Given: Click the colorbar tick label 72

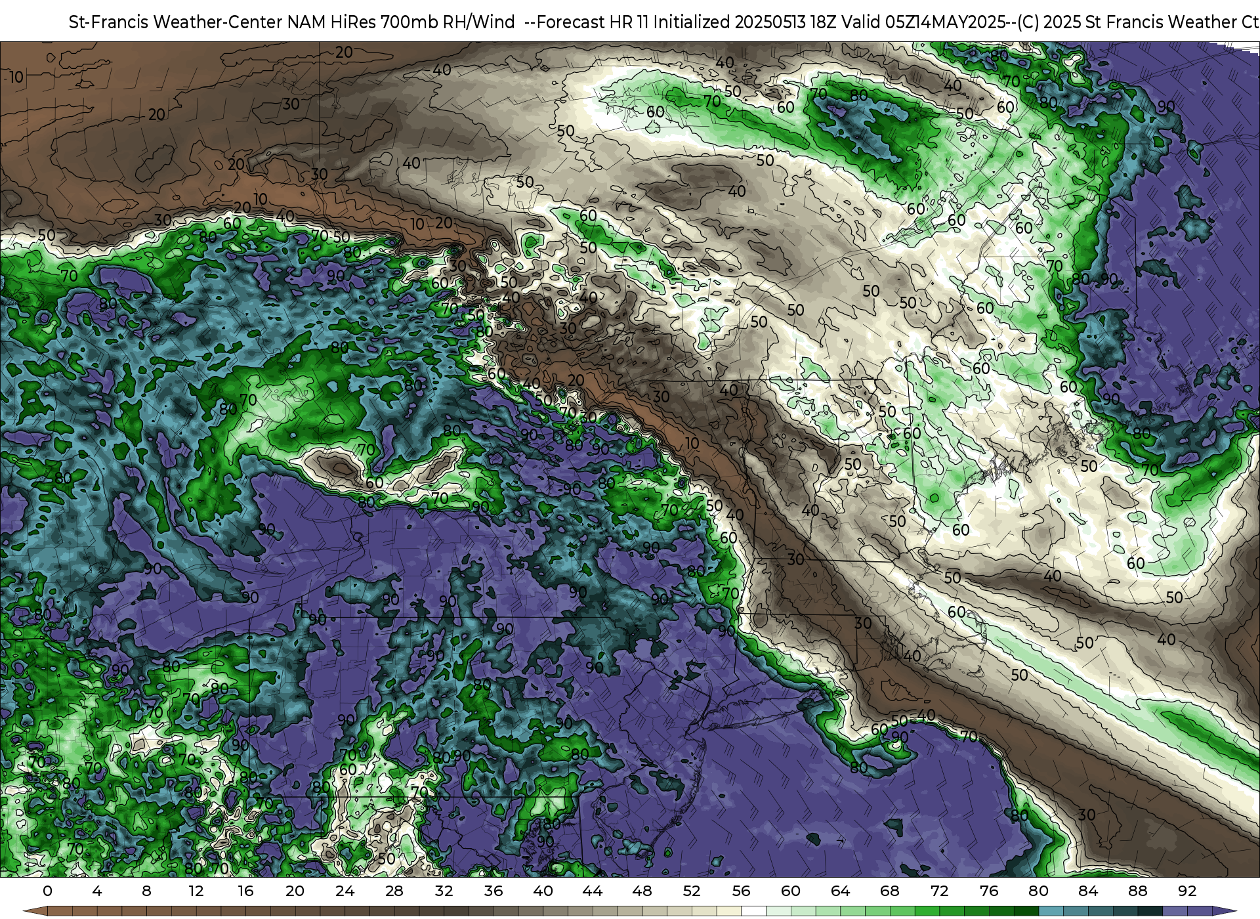Looking at the screenshot, I should click(x=940, y=891).
